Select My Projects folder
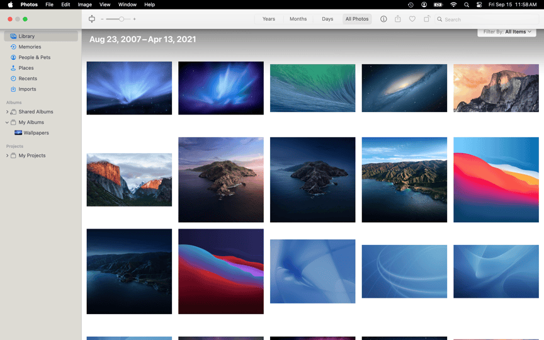This screenshot has width=544, height=340. click(x=32, y=156)
